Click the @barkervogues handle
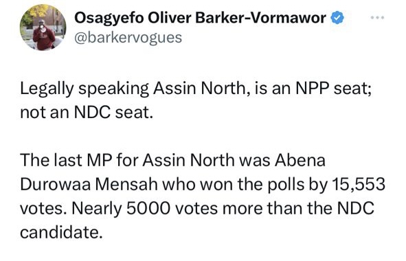Viewport: 406px width, 261px height. (128, 38)
